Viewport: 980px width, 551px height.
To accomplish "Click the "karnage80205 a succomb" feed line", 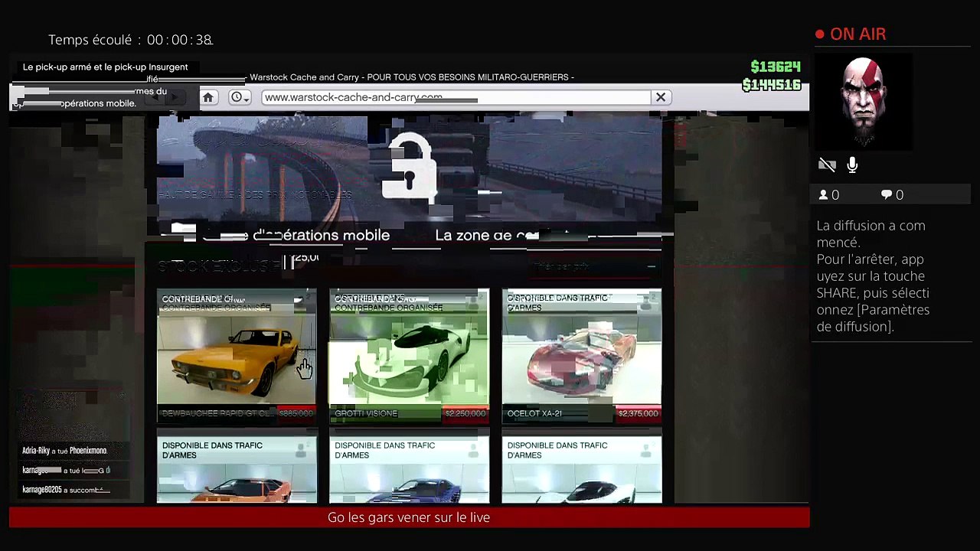I will 66,490.
